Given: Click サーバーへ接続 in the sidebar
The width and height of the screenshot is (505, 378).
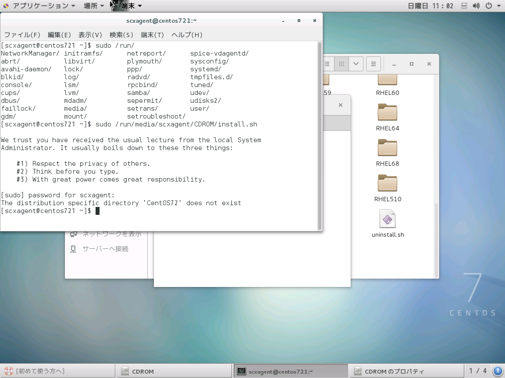Looking at the screenshot, I should click(105, 248).
